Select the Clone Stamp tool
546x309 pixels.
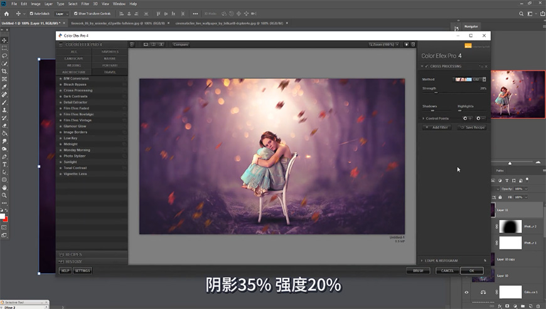tap(4, 110)
